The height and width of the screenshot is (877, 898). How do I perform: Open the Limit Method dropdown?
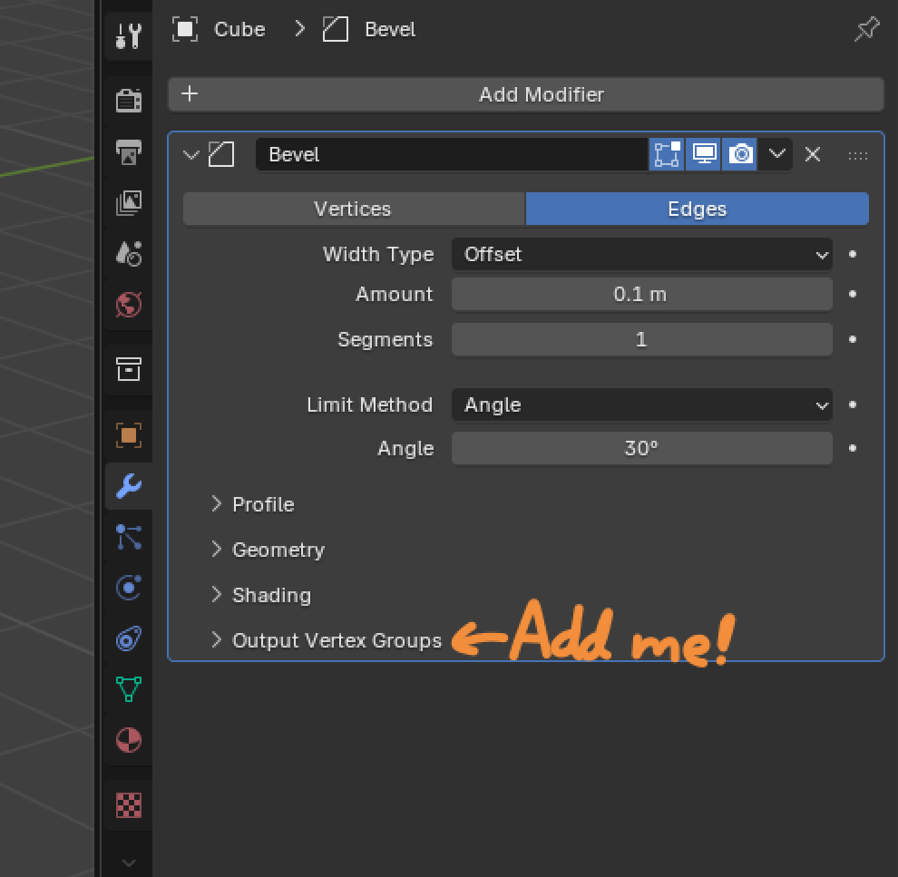[x=641, y=404]
